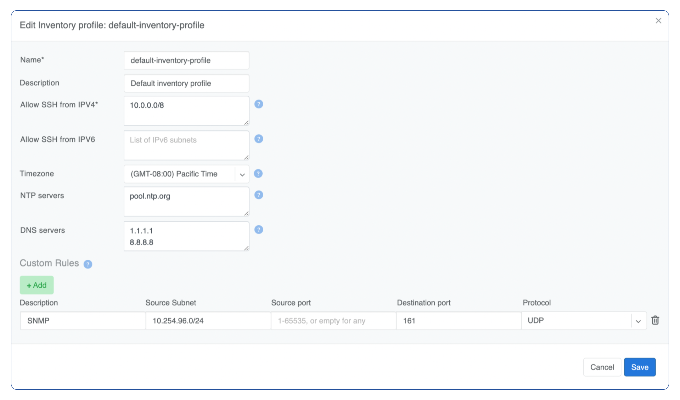Click the Allow SSH from IPV4 textarea

[186, 111]
